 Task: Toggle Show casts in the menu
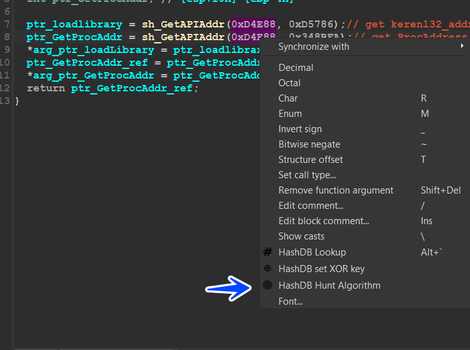click(x=365, y=236)
